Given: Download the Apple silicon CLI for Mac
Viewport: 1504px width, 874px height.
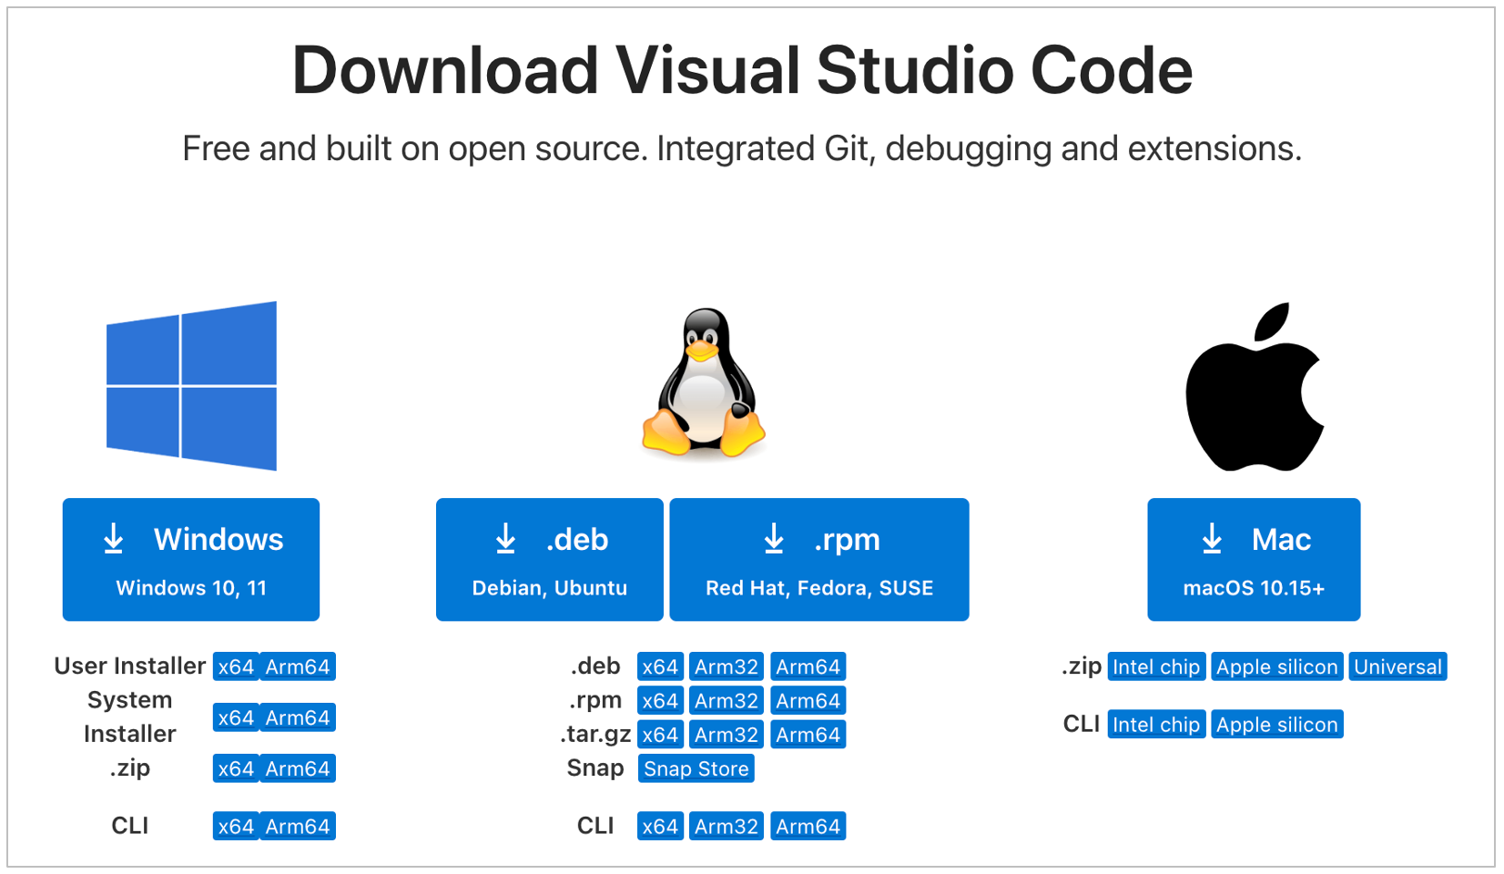Looking at the screenshot, I should coord(1276,724).
